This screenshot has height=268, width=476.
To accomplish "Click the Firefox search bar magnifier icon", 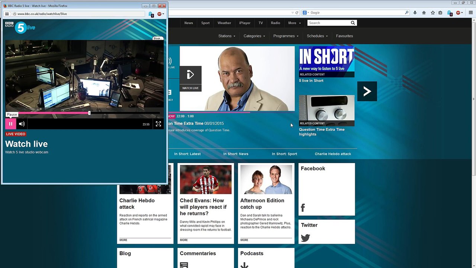I will [406, 13].
